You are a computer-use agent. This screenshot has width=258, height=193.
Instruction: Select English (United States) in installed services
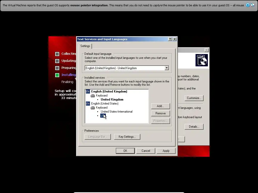click(105, 104)
